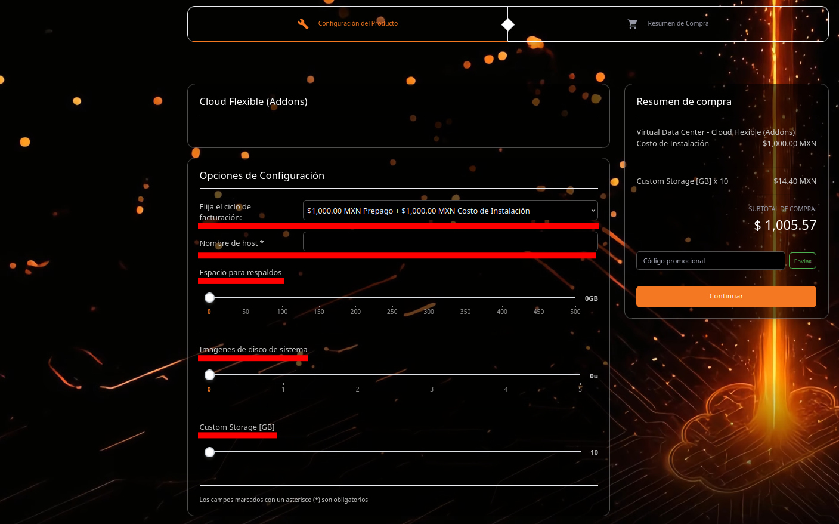Click the Código promocional input field
The height and width of the screenshot is (524, 839).
(x=710, y=261)
